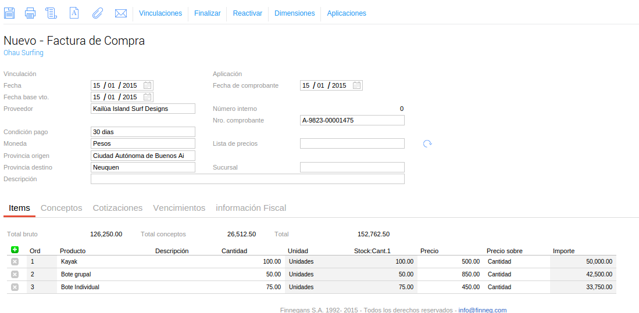This screenshot has height=313, width=639.
Task: Click the envelope email icon
Action: tap(121, 13)
